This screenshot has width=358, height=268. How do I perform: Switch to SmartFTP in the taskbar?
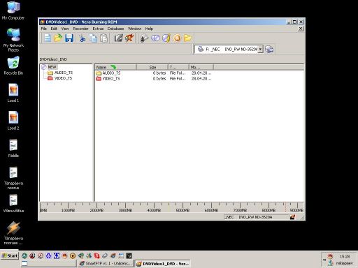click(x=106, y=263)
